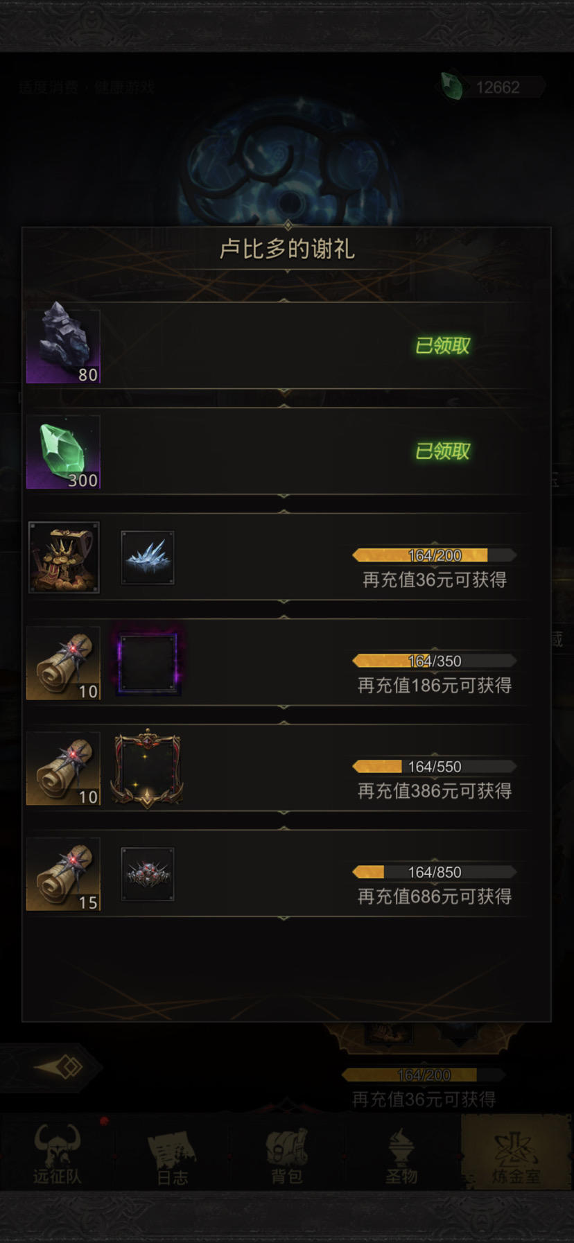Select the ice crystal shard reward icon
This screenshot has width=574, height=1243.
148,557
